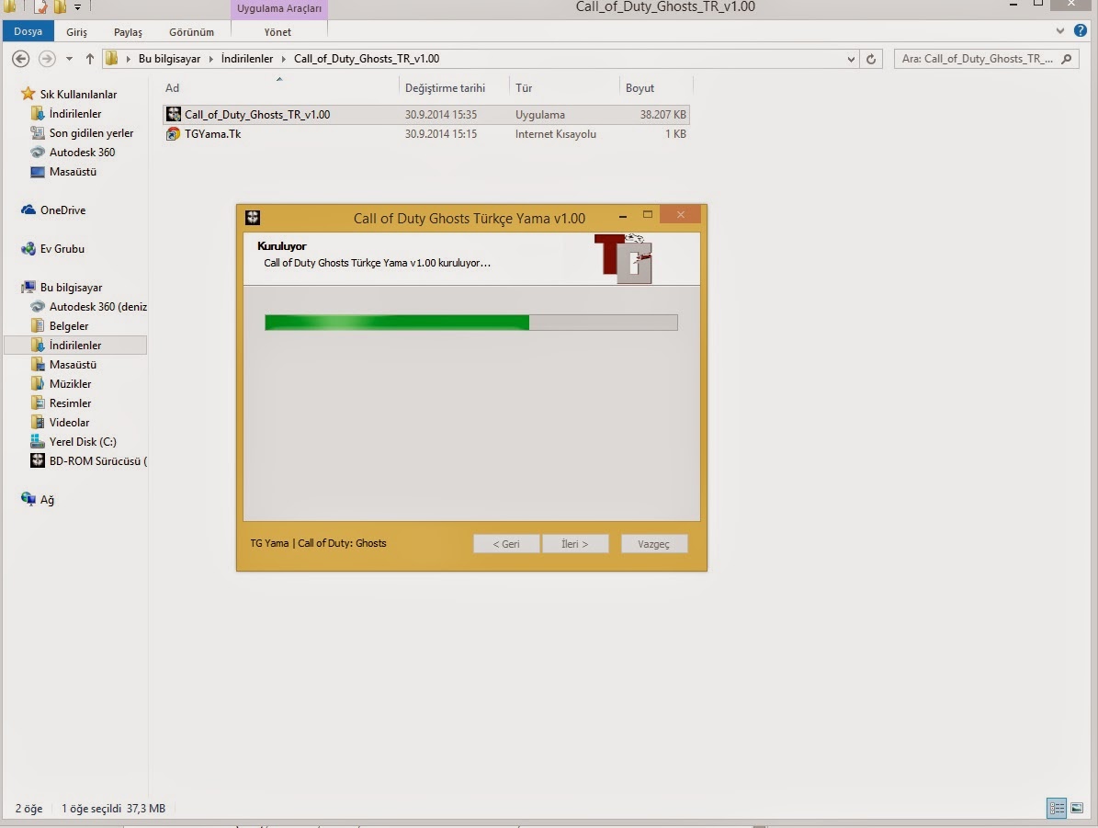Sort by Değiştirme tarihi column header
Image resolution: width=1098 pixels, height=828 pixels.
pos(446,88)
